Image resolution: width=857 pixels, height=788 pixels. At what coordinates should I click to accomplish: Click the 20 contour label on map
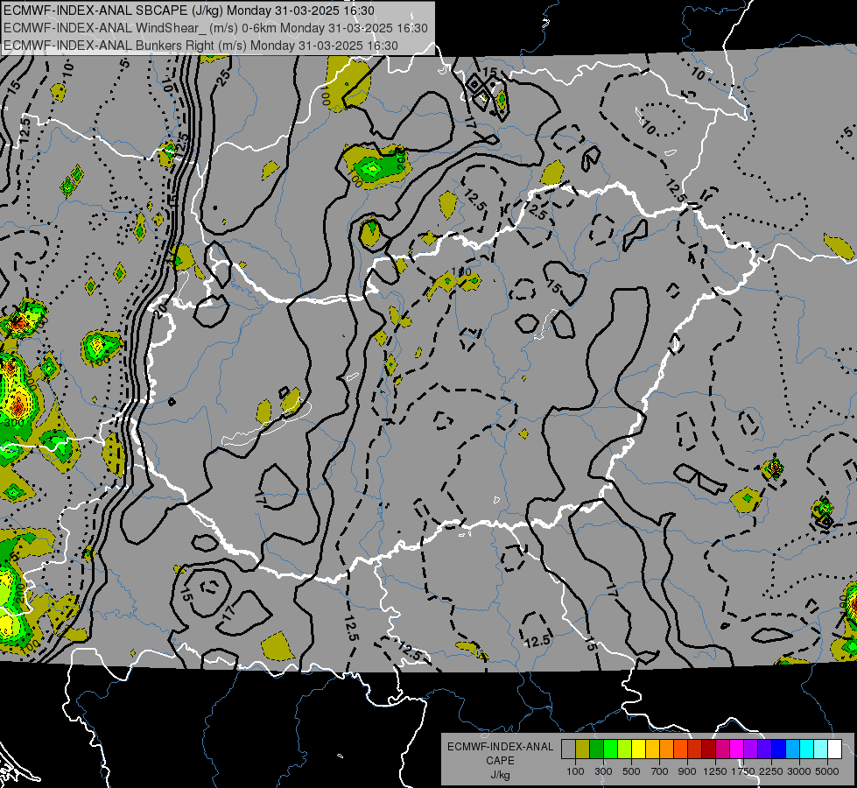(x=160, y=310)
